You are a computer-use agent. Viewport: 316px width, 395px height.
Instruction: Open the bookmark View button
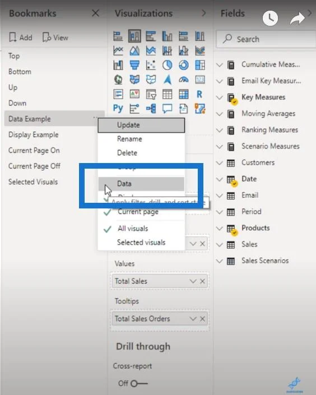point(55,38)
